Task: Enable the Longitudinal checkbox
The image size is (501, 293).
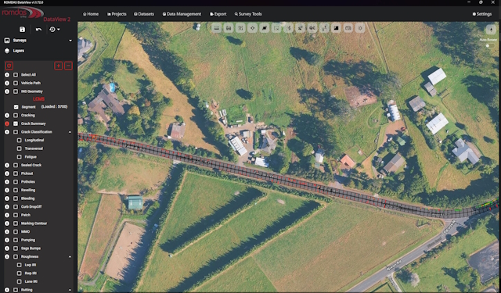Action: point(19,140)
